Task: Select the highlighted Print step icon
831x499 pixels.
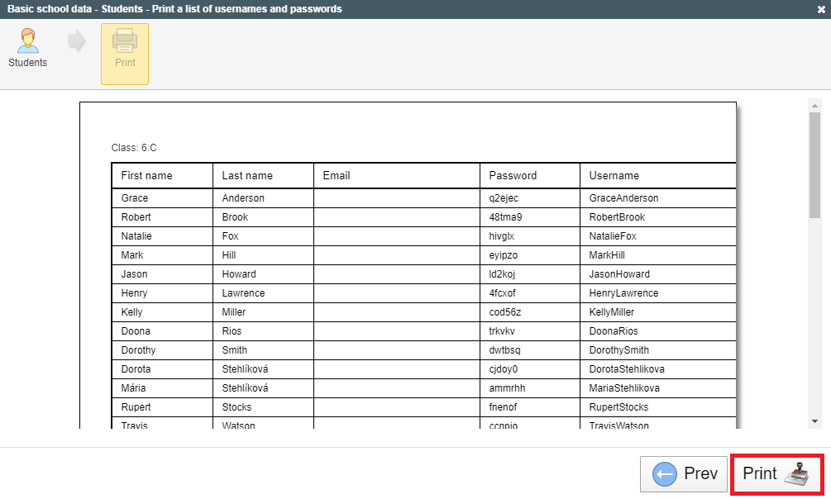Action: pyautogui.click(x=125, y=54)
